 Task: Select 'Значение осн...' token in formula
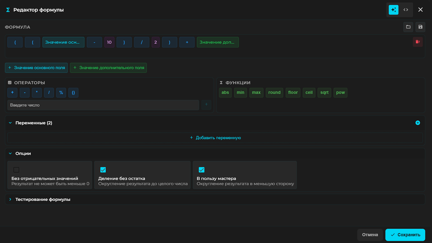pyautogui.click(x=63, y=42)
